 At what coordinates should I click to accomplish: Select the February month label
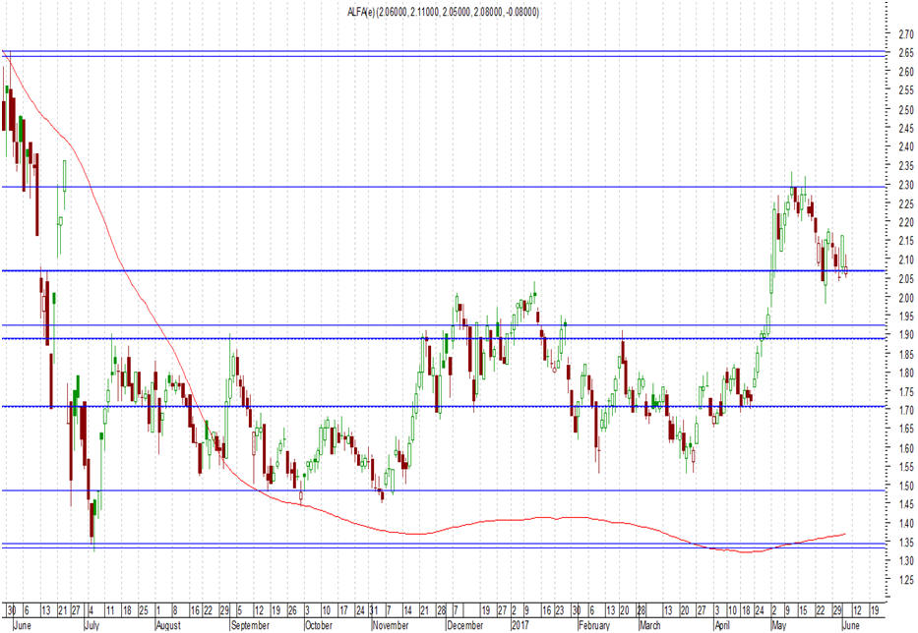click(x=595, y=625)
